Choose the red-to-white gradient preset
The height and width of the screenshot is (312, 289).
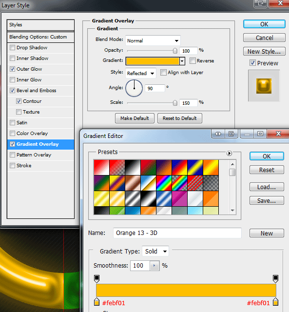[101, 167]
